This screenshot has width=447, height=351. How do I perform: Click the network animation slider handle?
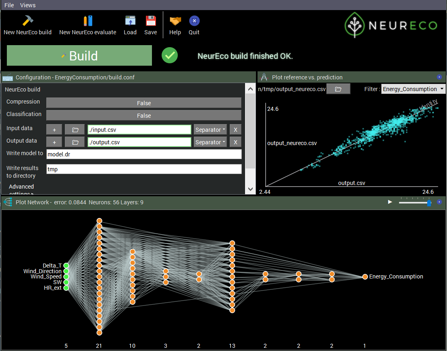point(429,203)
